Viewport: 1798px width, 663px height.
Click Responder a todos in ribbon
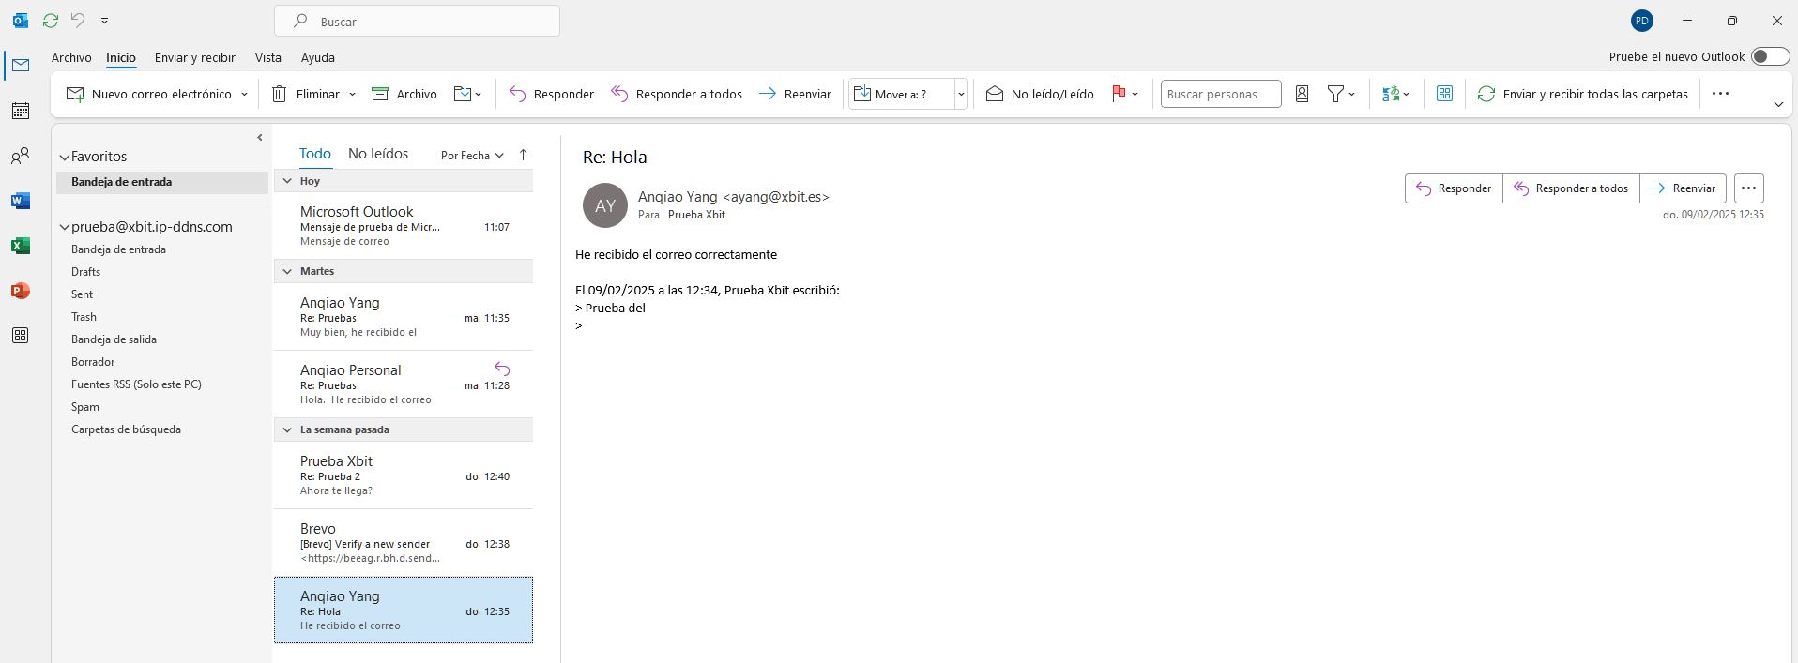coord(676,94)
